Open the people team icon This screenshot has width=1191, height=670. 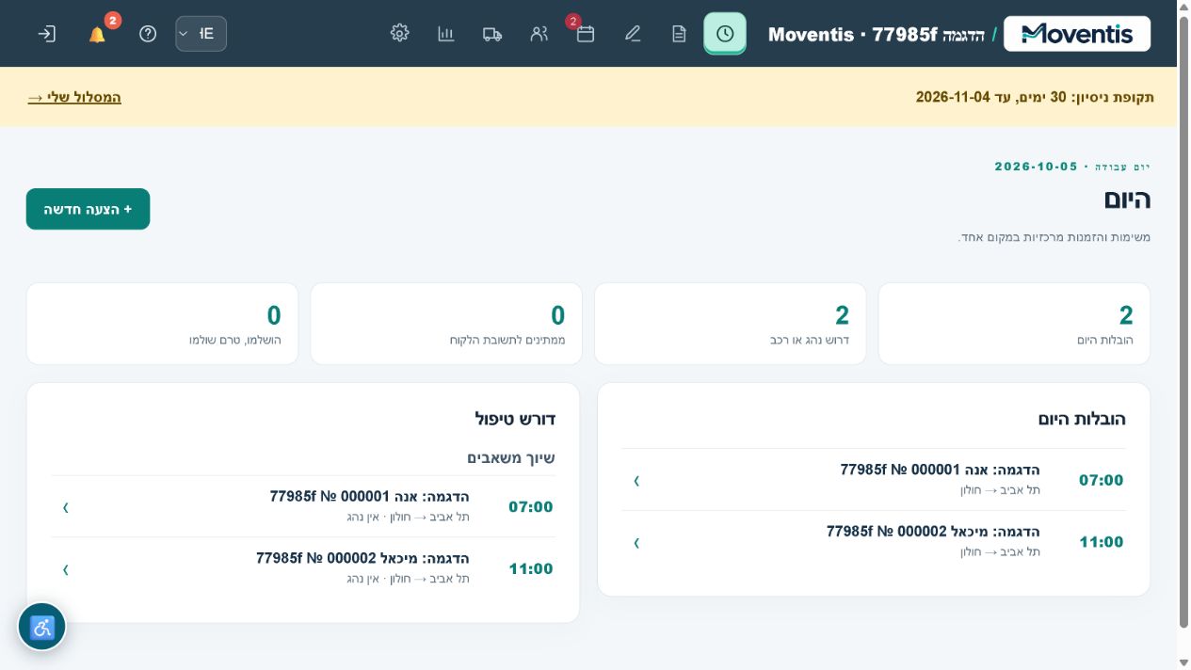[x=539, y=34]
